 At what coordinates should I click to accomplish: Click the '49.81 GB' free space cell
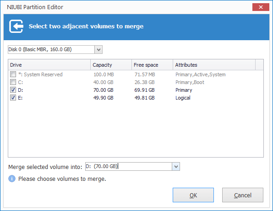click(144, 98)
